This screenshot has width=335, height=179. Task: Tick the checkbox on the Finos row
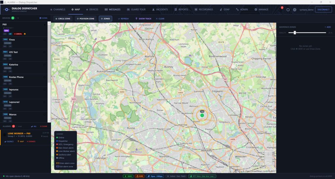(44, 40)
